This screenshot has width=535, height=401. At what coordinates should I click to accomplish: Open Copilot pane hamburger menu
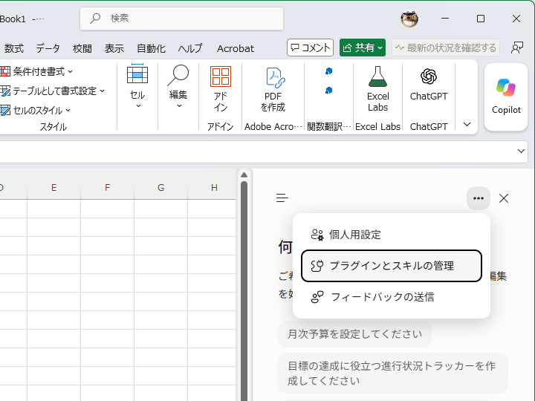pos(282,198)
